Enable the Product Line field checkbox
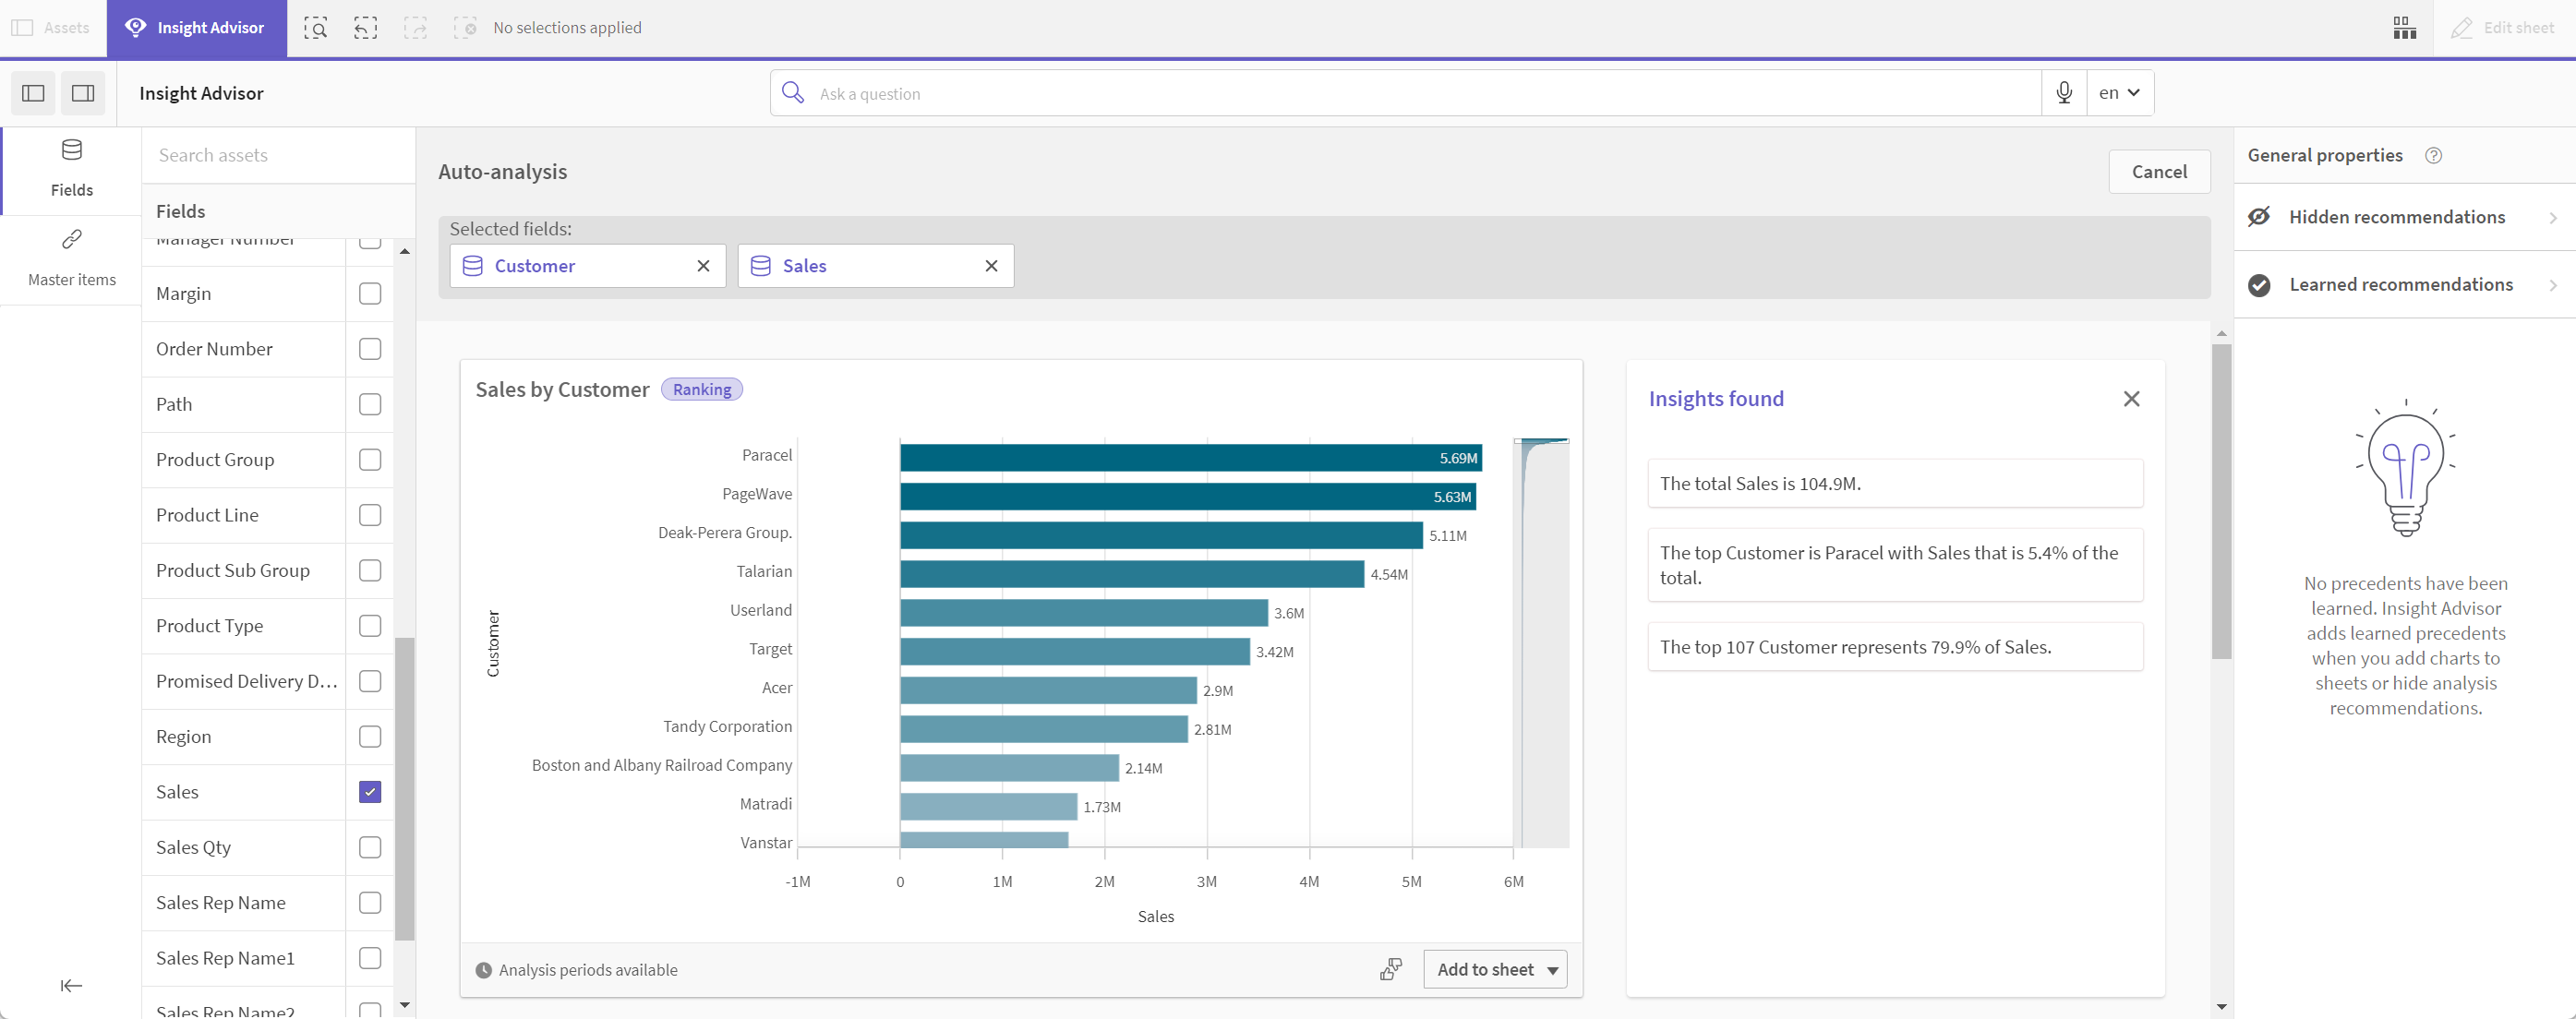This screenshot has height=1019, width=2576. coord(369,514)
